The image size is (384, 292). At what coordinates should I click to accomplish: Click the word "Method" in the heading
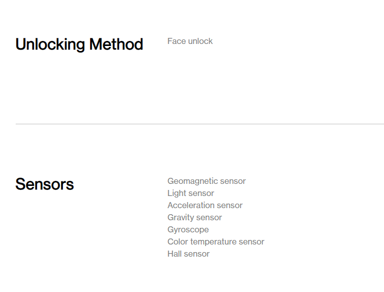pos(116,44)
